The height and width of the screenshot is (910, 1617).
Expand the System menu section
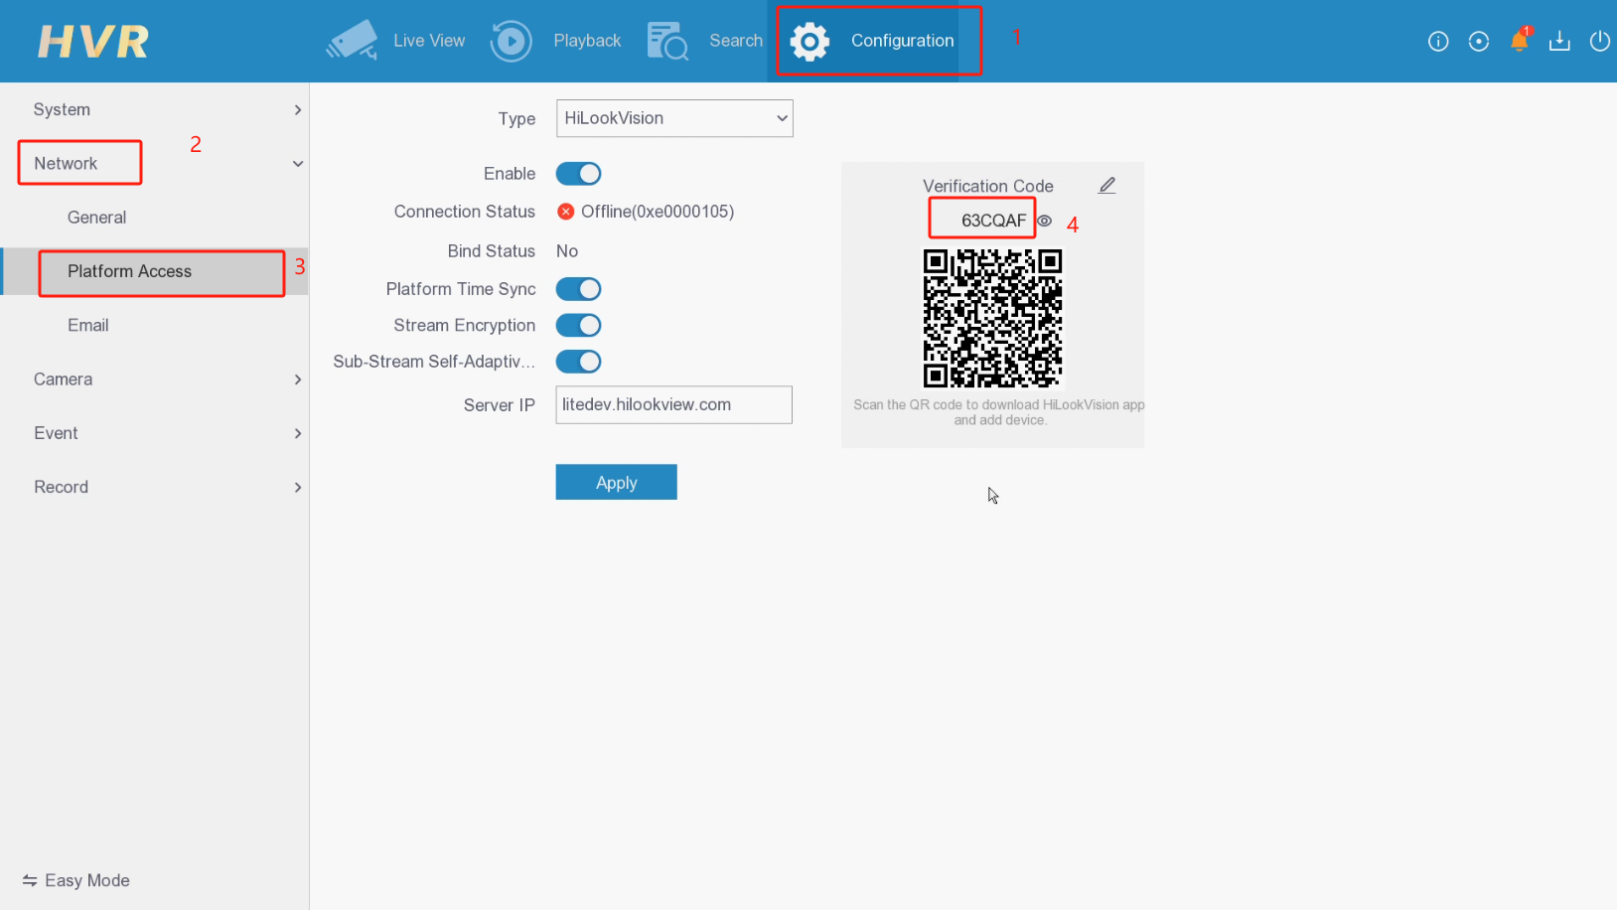[x=164, y=109]
